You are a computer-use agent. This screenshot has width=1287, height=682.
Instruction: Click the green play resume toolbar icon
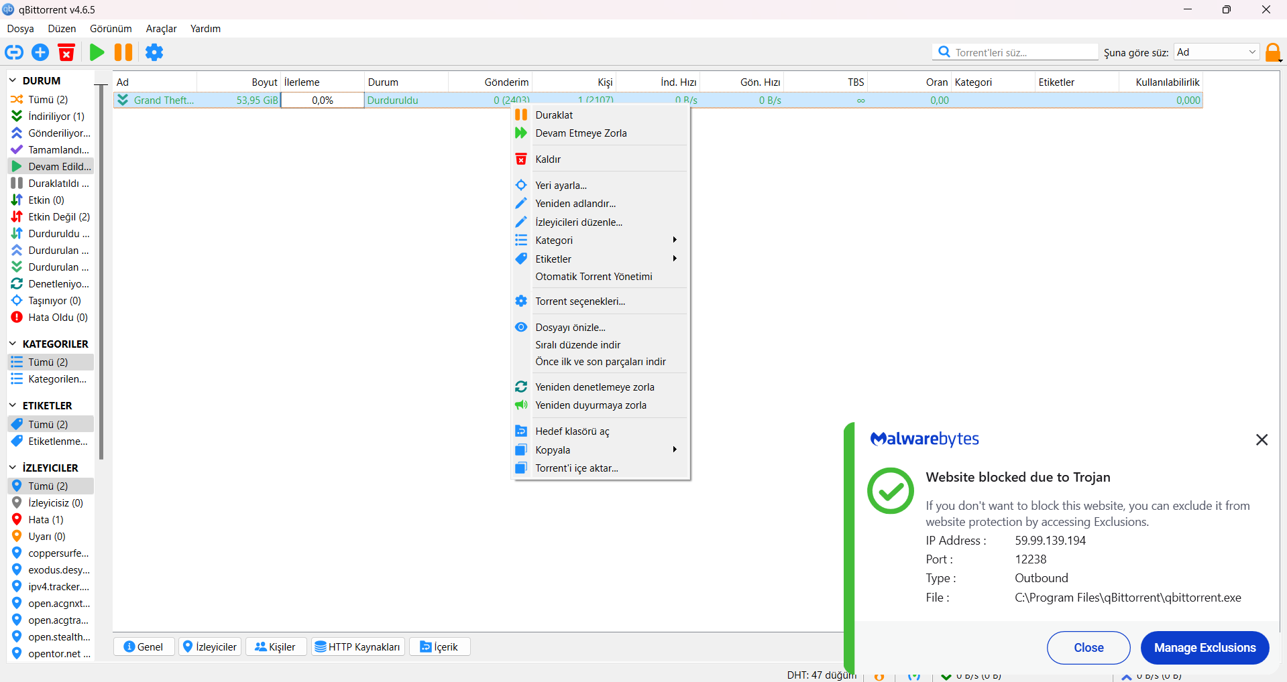[97, 52]
